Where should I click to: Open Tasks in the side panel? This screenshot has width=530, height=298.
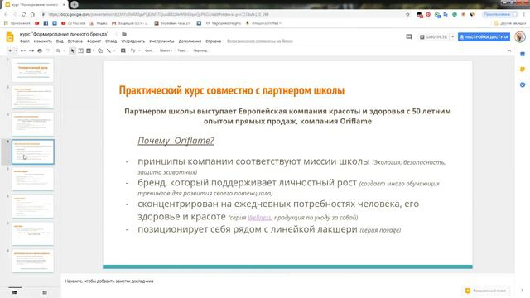523,84
